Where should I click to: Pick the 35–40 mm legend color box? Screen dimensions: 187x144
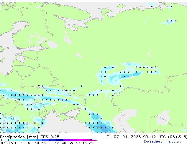coord(73,140)
